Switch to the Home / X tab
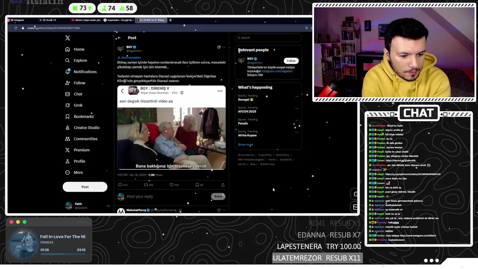478x269 pixels. coord(53,20)
